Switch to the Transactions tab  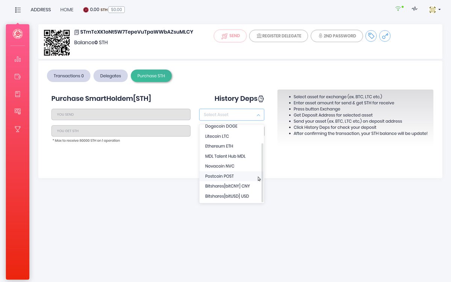click(68, 76)
